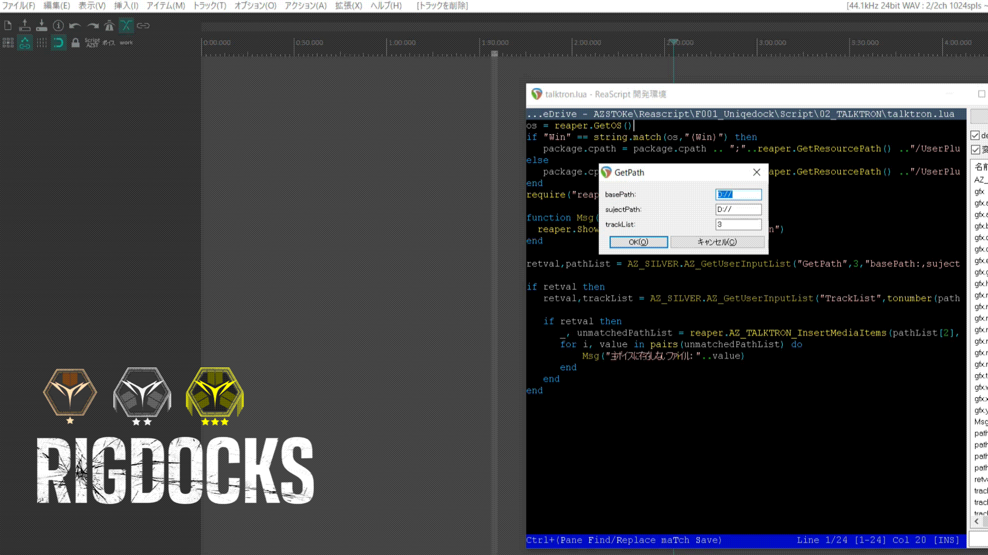Screen dimensions: 988x555
Task: Click the sujectPath input field
Action: tap(738, 209)
